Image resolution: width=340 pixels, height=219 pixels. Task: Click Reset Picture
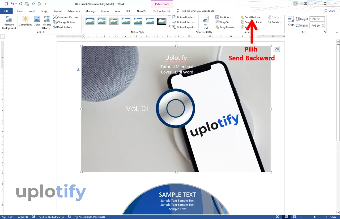click(x=63, y=27)
